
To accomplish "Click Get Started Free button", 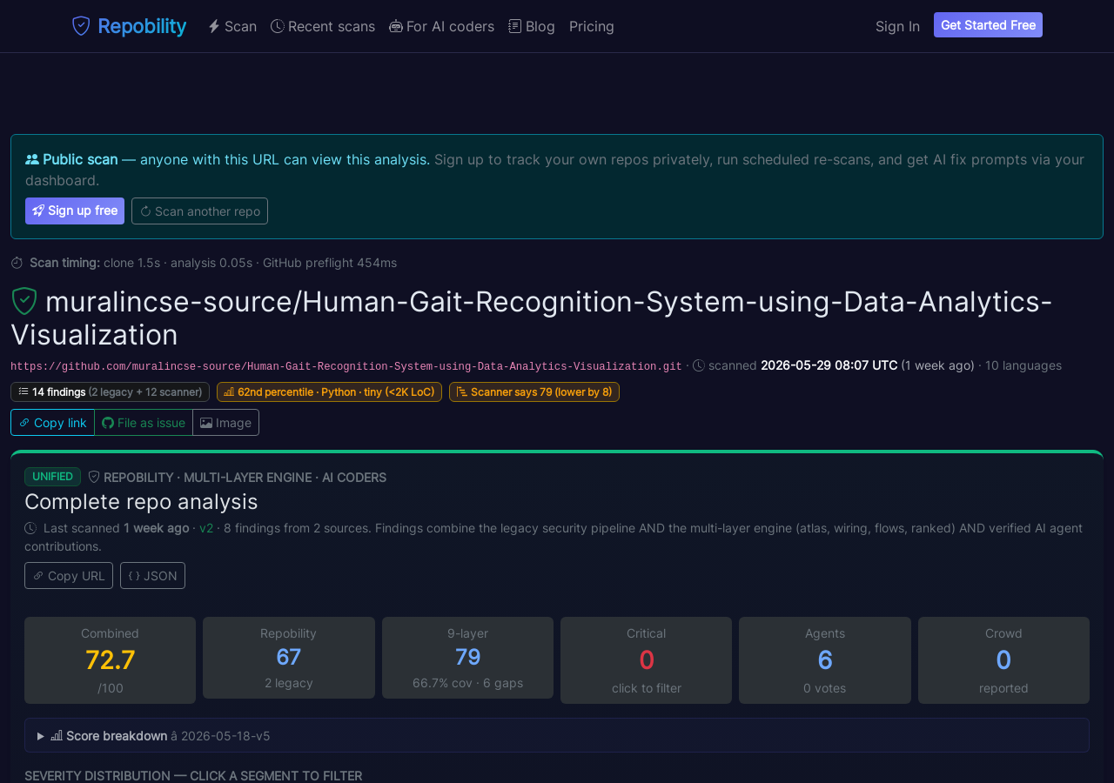I will click(x=988, y=25).
